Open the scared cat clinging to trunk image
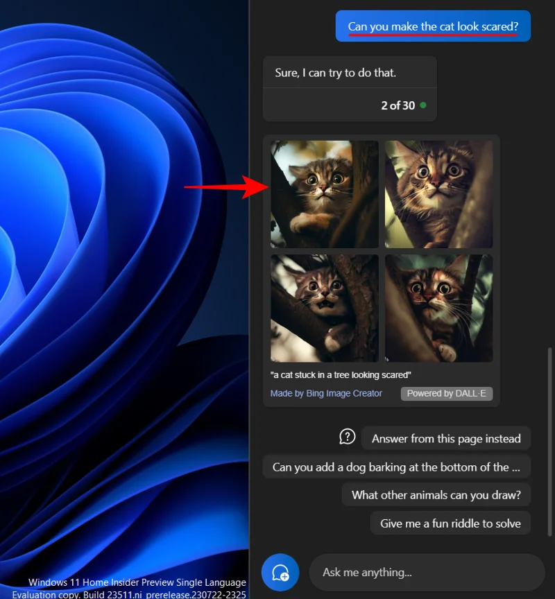 pyautogui.click(x=325, y=194)
